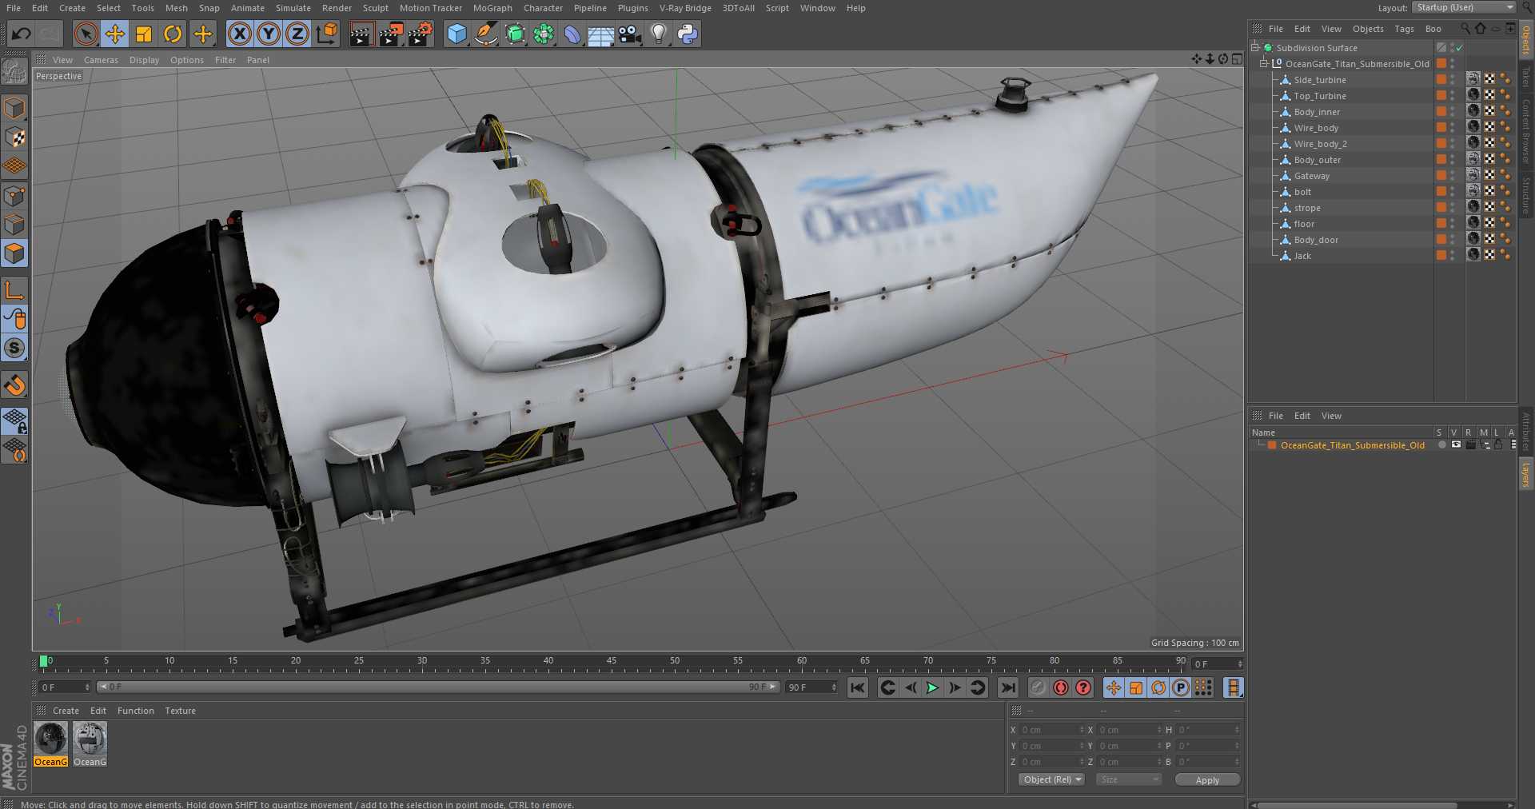Toggle solo dot for layer OceanGate_Titan_Submersible_Old
1535x809 pixels.
pyautogui.click(x=1441, y=445)
